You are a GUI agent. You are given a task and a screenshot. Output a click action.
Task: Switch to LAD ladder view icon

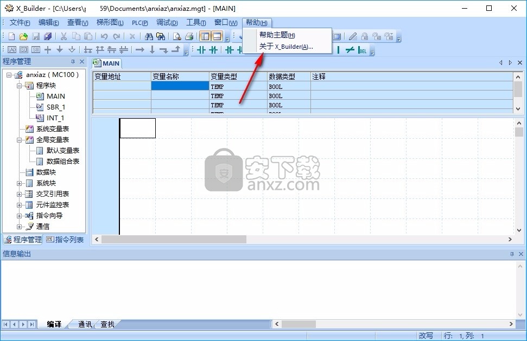[12, 50]
